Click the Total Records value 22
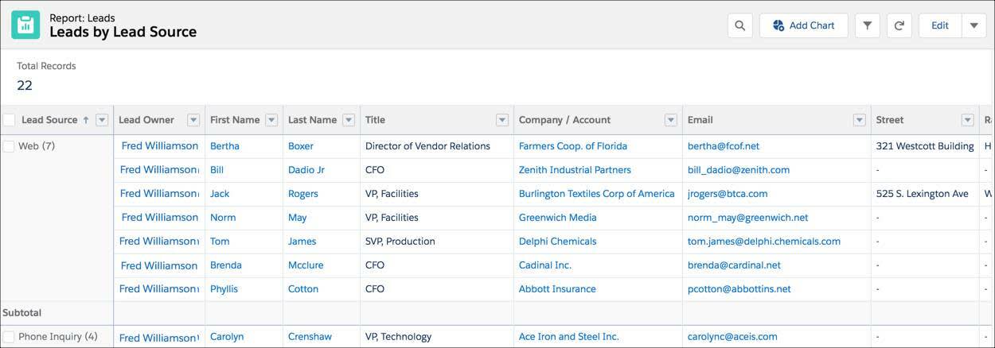 pyautogui.click(x=25, y=86)
